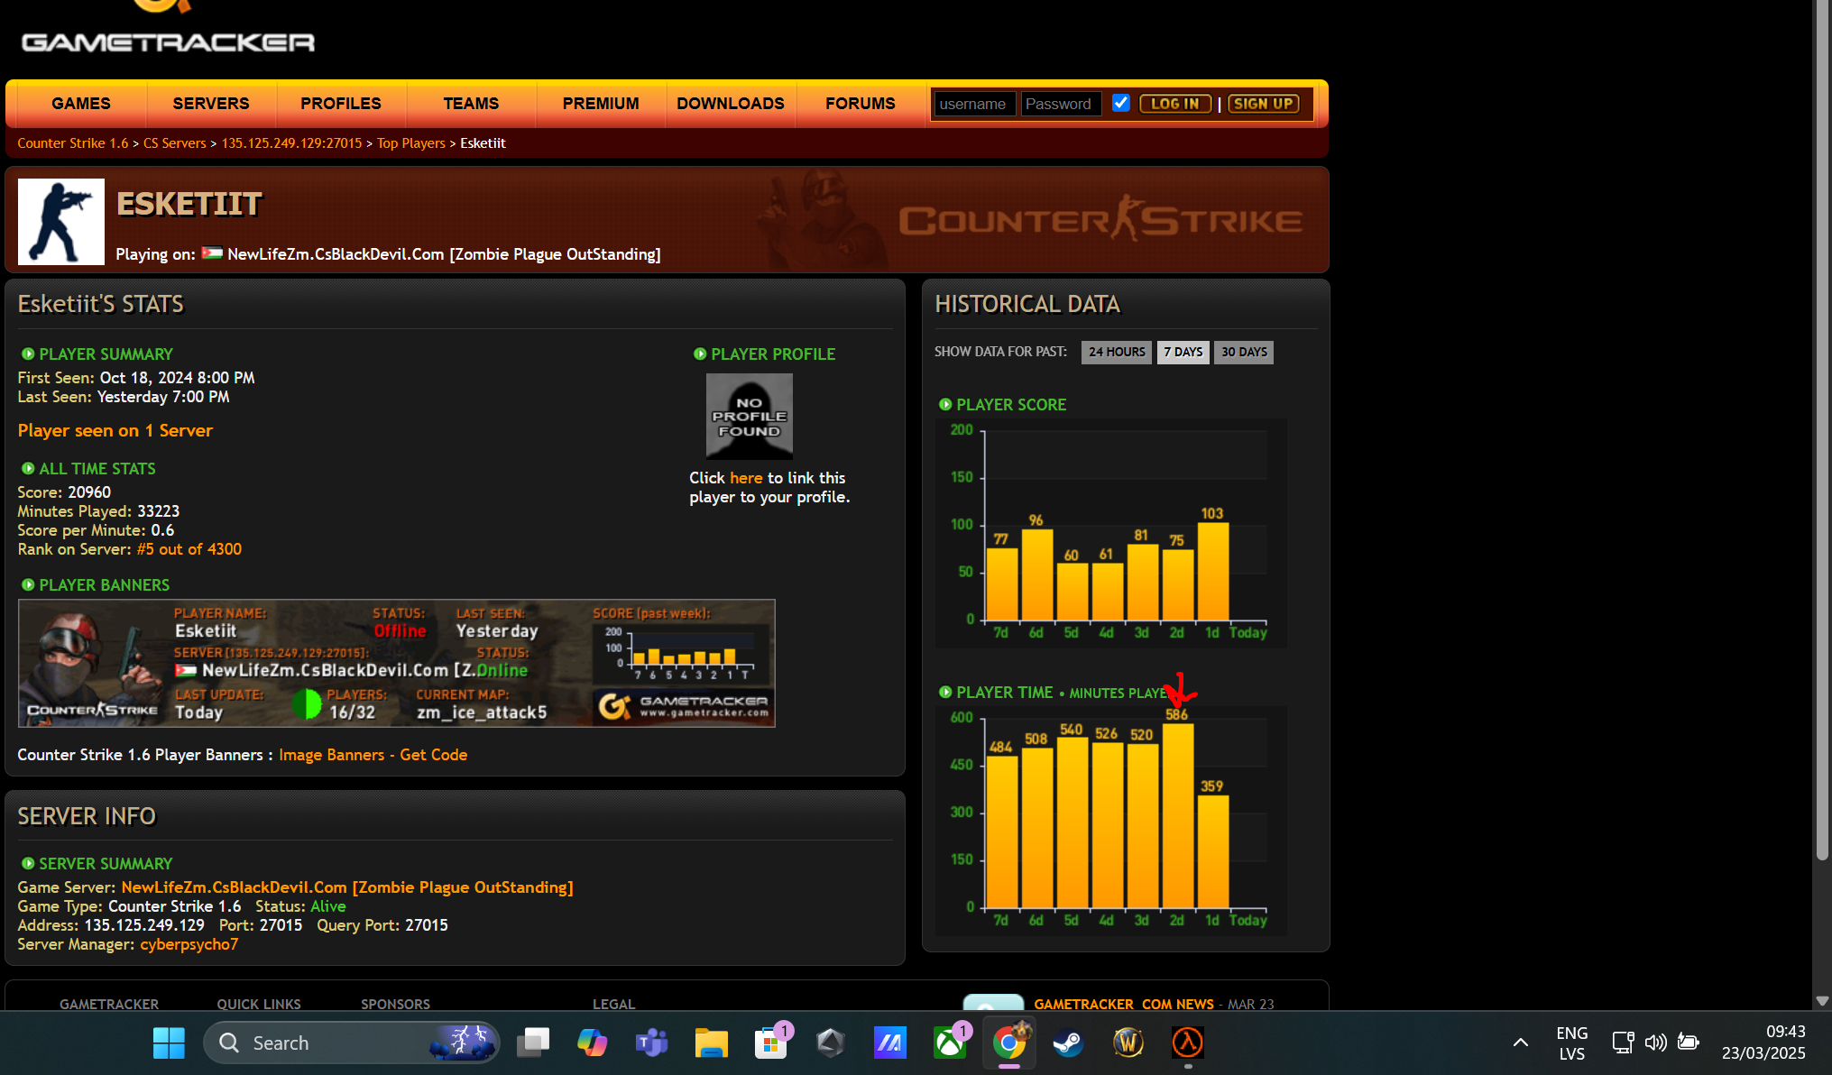Open Microsoft Store from taskbar

(771, 1043)
